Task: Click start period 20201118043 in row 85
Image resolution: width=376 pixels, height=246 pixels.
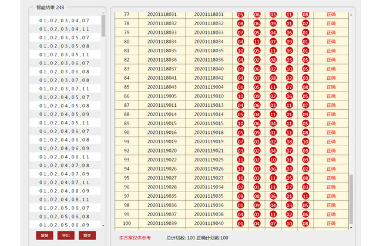Action: tap(162, 87)
